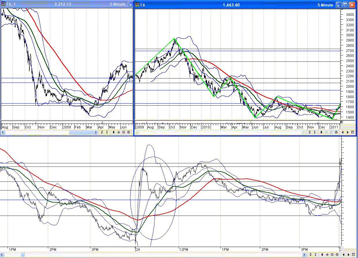
Task: Zoom in with plus icon in right ΓΔ chart
Action: 336,132
